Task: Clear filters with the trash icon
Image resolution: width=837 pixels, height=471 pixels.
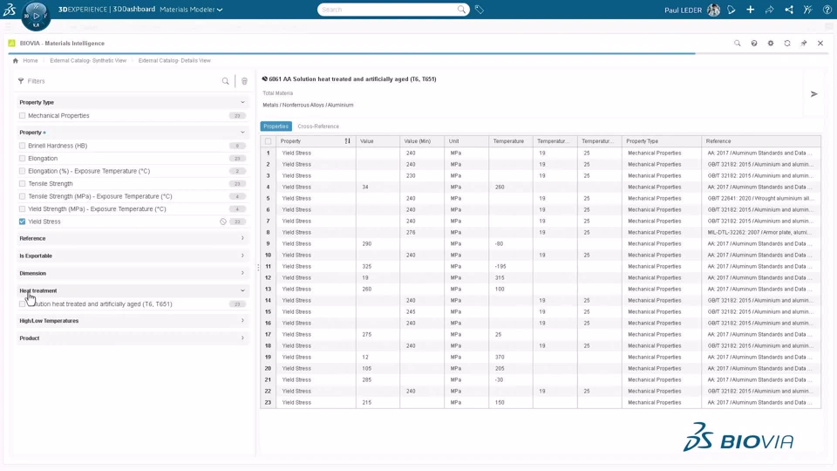Action: point(244,81)
